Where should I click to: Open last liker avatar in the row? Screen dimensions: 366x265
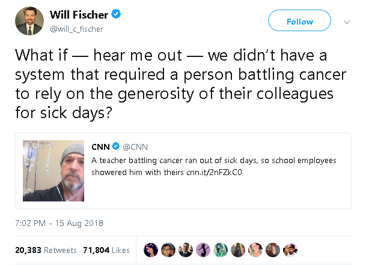[x=290, y=249]
